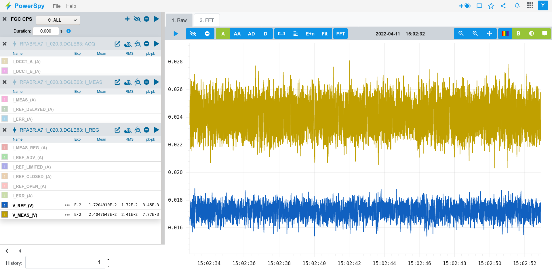Screen dimensions: 552x270
Task: Go to PowerSpy home logo
Action: pyautogui.click(x=25, y=6)
